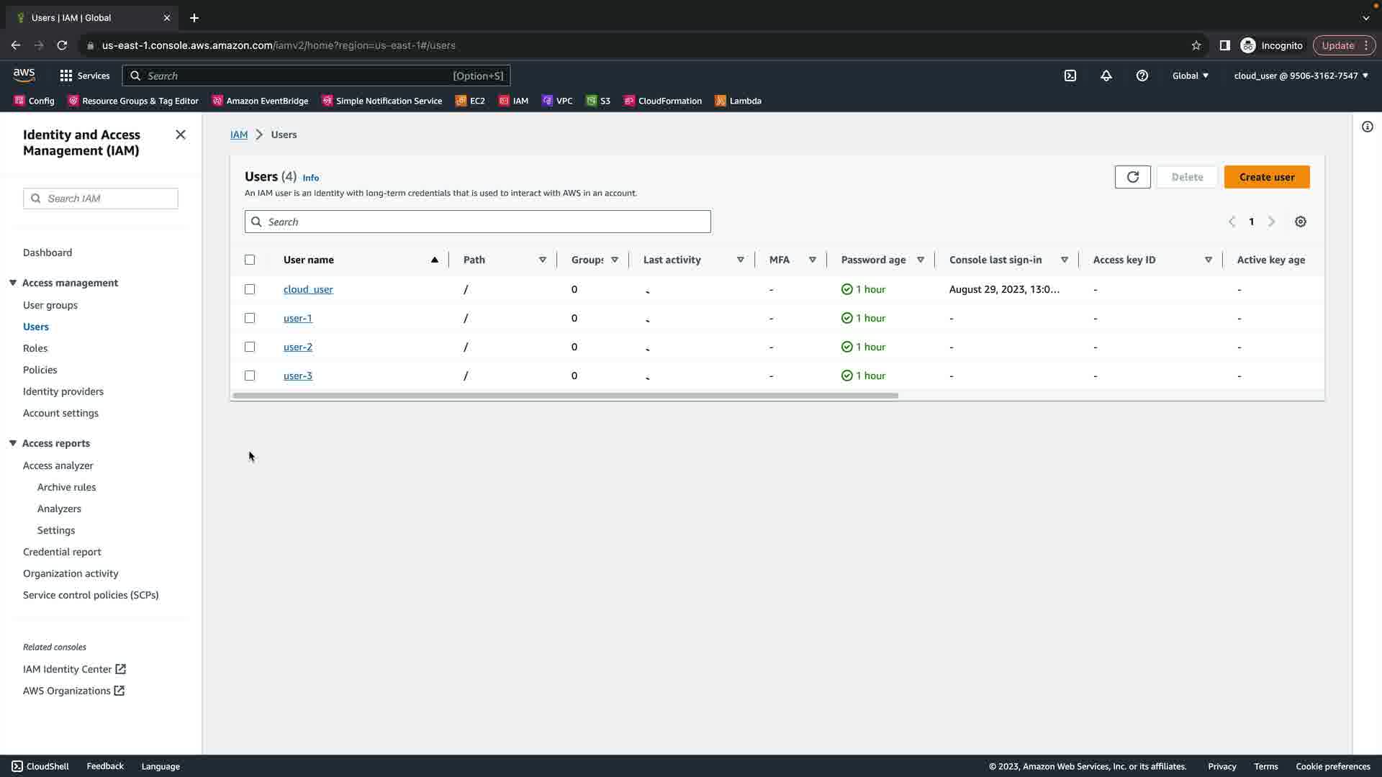
Task: Tick the checkbox for user-2
Action: [x=250, y=347]
